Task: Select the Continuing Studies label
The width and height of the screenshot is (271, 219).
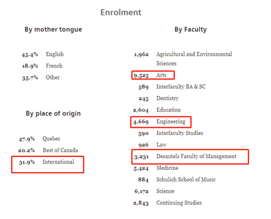Action: coord(179,203)
